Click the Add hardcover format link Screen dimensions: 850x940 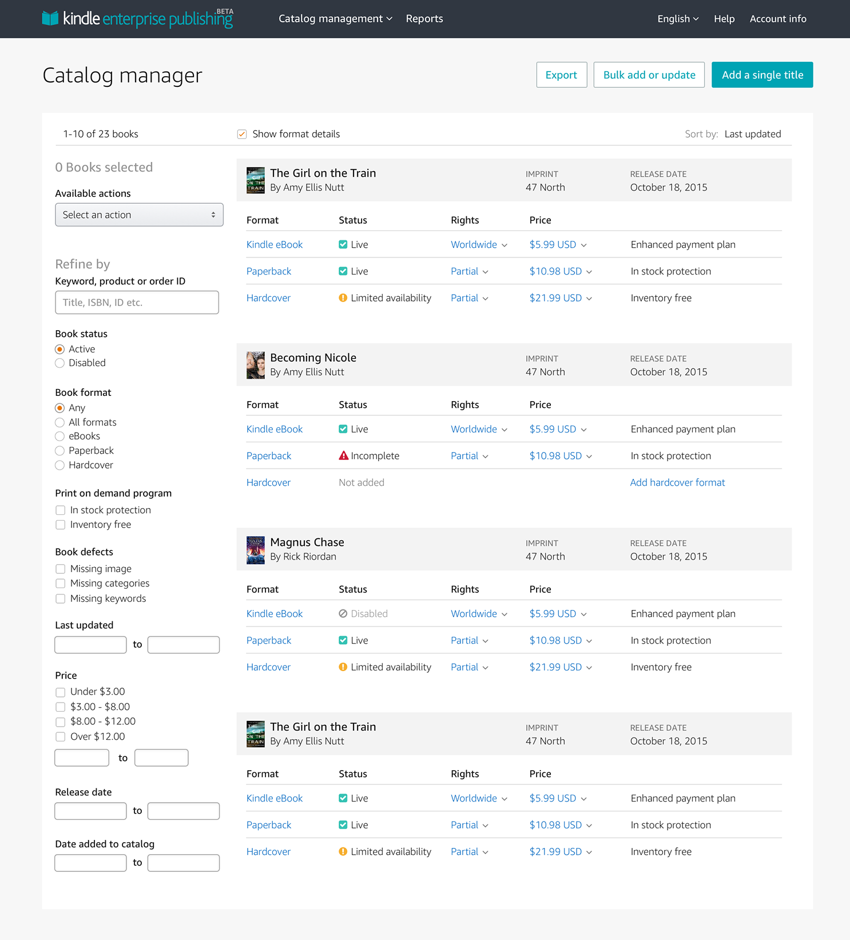(677, 482)
